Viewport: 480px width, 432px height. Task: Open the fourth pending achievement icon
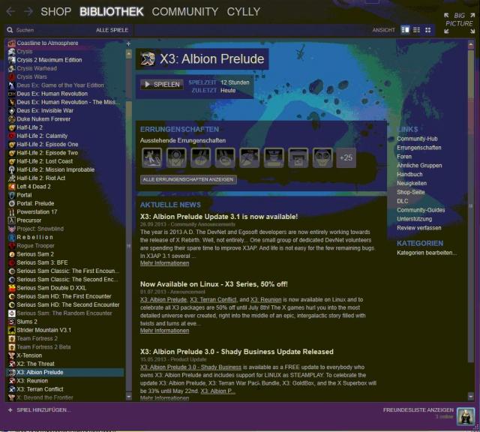(225, 157)
